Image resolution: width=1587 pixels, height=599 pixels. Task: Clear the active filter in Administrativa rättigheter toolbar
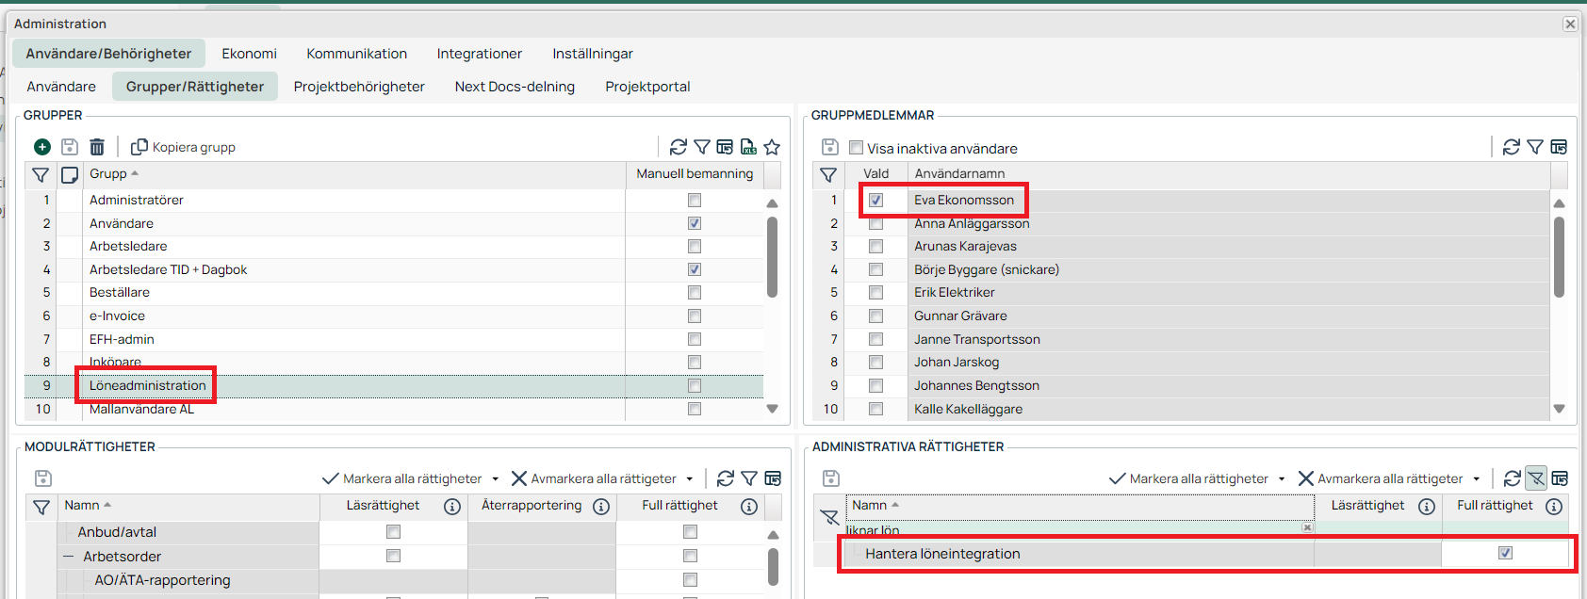pos(1536,478)
